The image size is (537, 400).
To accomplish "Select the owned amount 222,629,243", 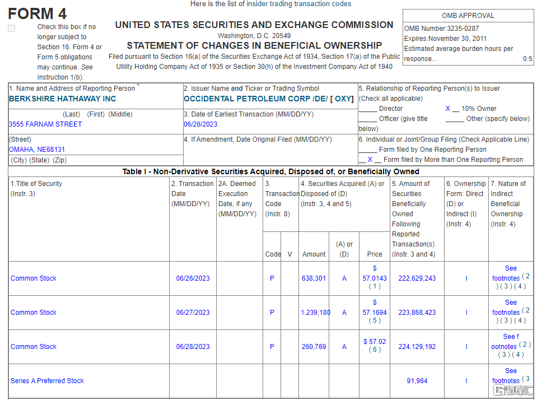I will click(x=417, y=278).
